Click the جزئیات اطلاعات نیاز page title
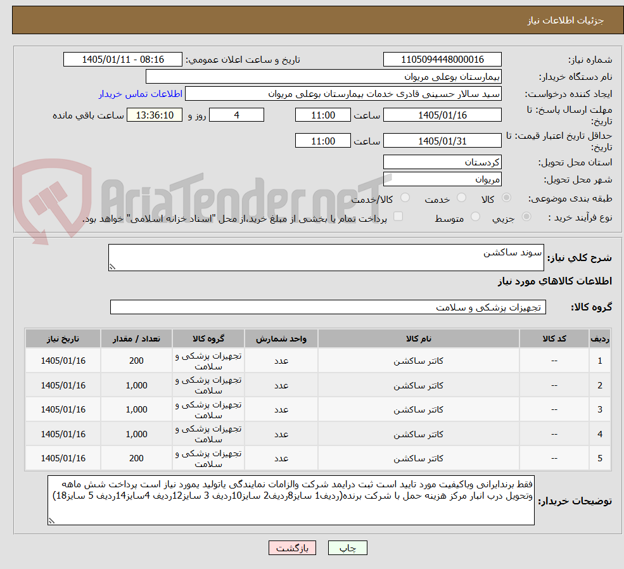Viewport: 624px width, 569px height. (x=566, y=20)
